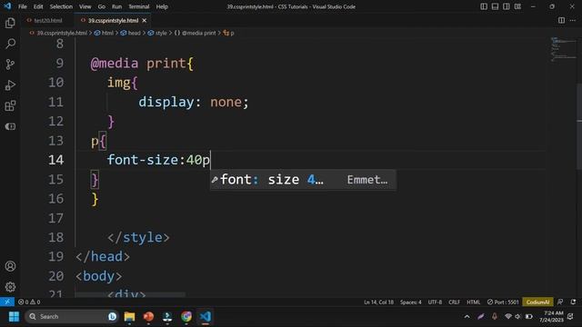582x327 pixels.
Task: Toggle the primary side bar layout icon
Action: pyautogui.click(x=484, y=6)
